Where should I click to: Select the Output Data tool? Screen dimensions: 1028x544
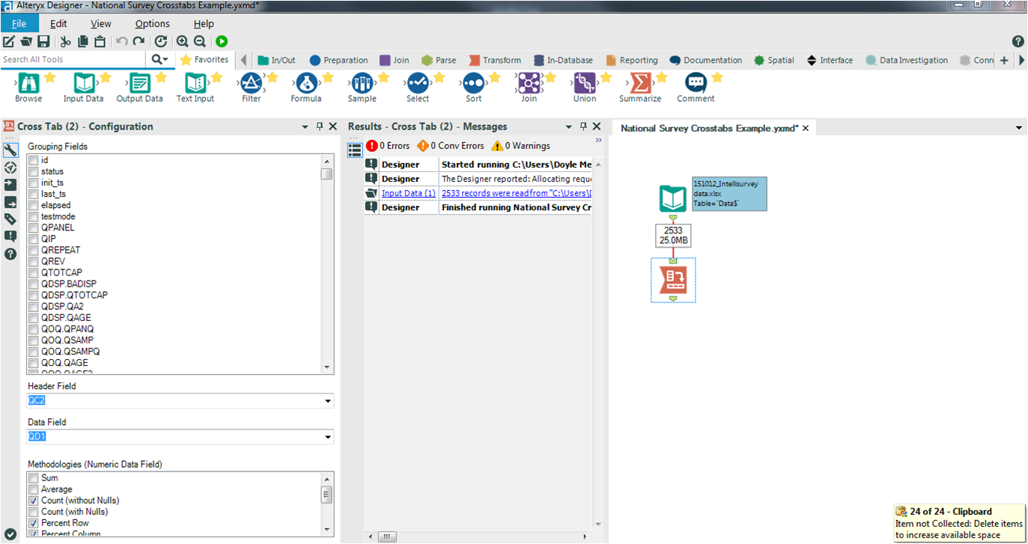click(x=139, y=88)
